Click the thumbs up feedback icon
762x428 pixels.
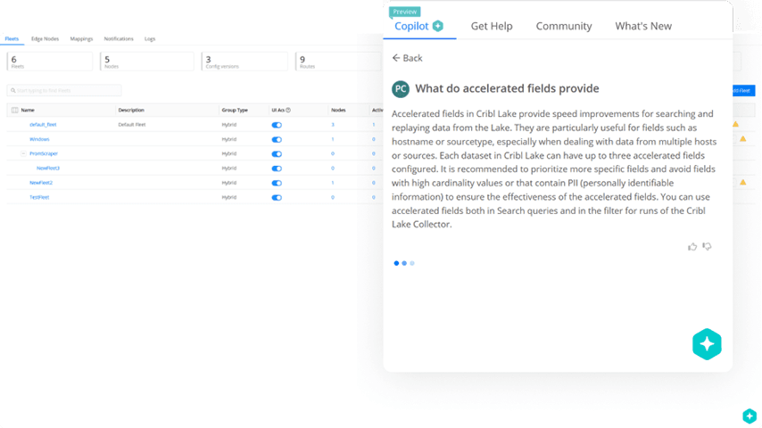click(692, 247)
